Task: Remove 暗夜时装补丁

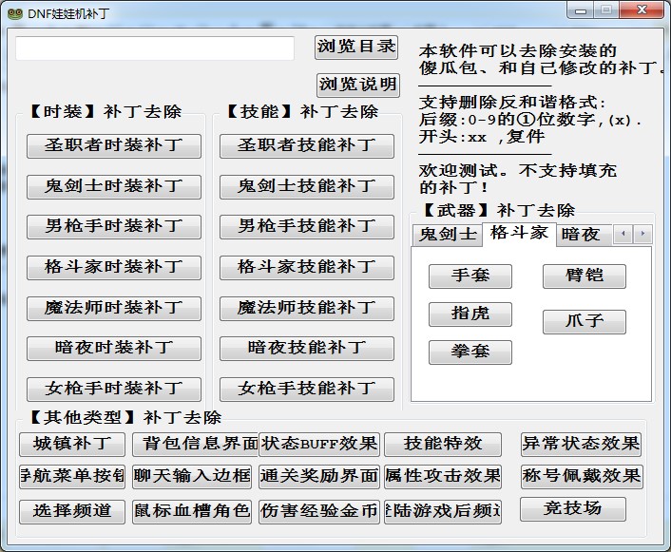Action: [x=114, y=349]
